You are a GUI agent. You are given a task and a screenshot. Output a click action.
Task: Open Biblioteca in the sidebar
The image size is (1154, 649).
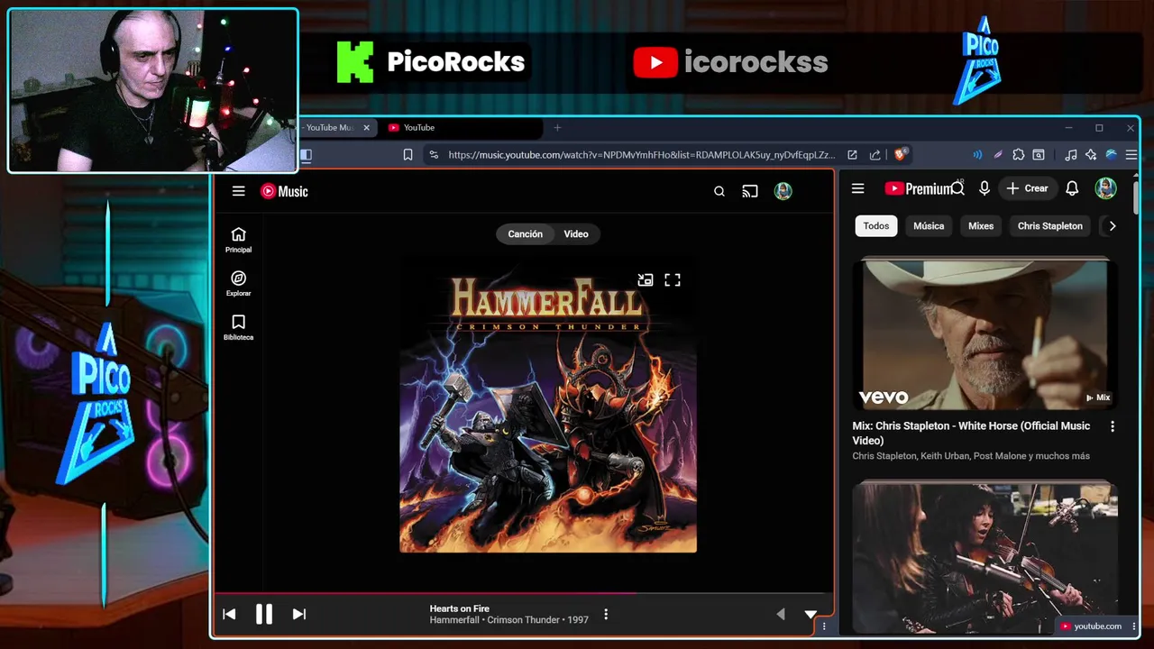(x=238, y=328)
